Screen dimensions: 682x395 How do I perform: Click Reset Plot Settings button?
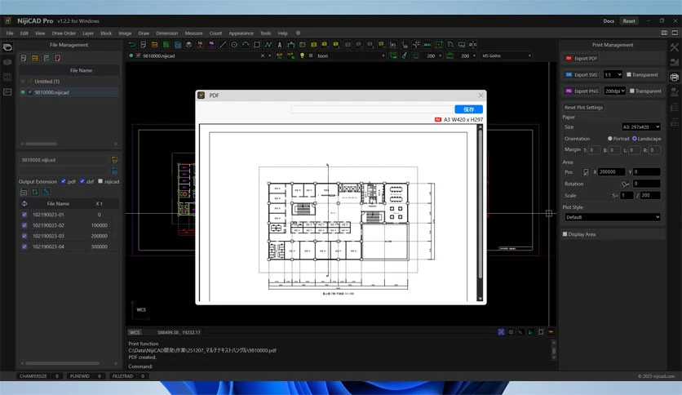tap(583, 108)
